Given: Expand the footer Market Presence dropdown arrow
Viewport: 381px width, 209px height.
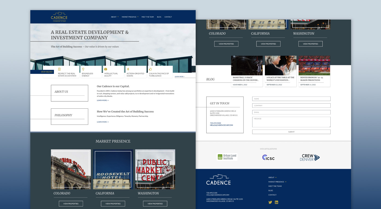Looking at the screenshot, I should click(x=286, y=182).
